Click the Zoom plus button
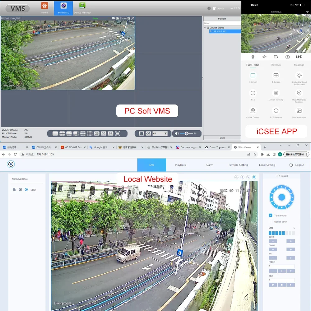 click(290, 241)
